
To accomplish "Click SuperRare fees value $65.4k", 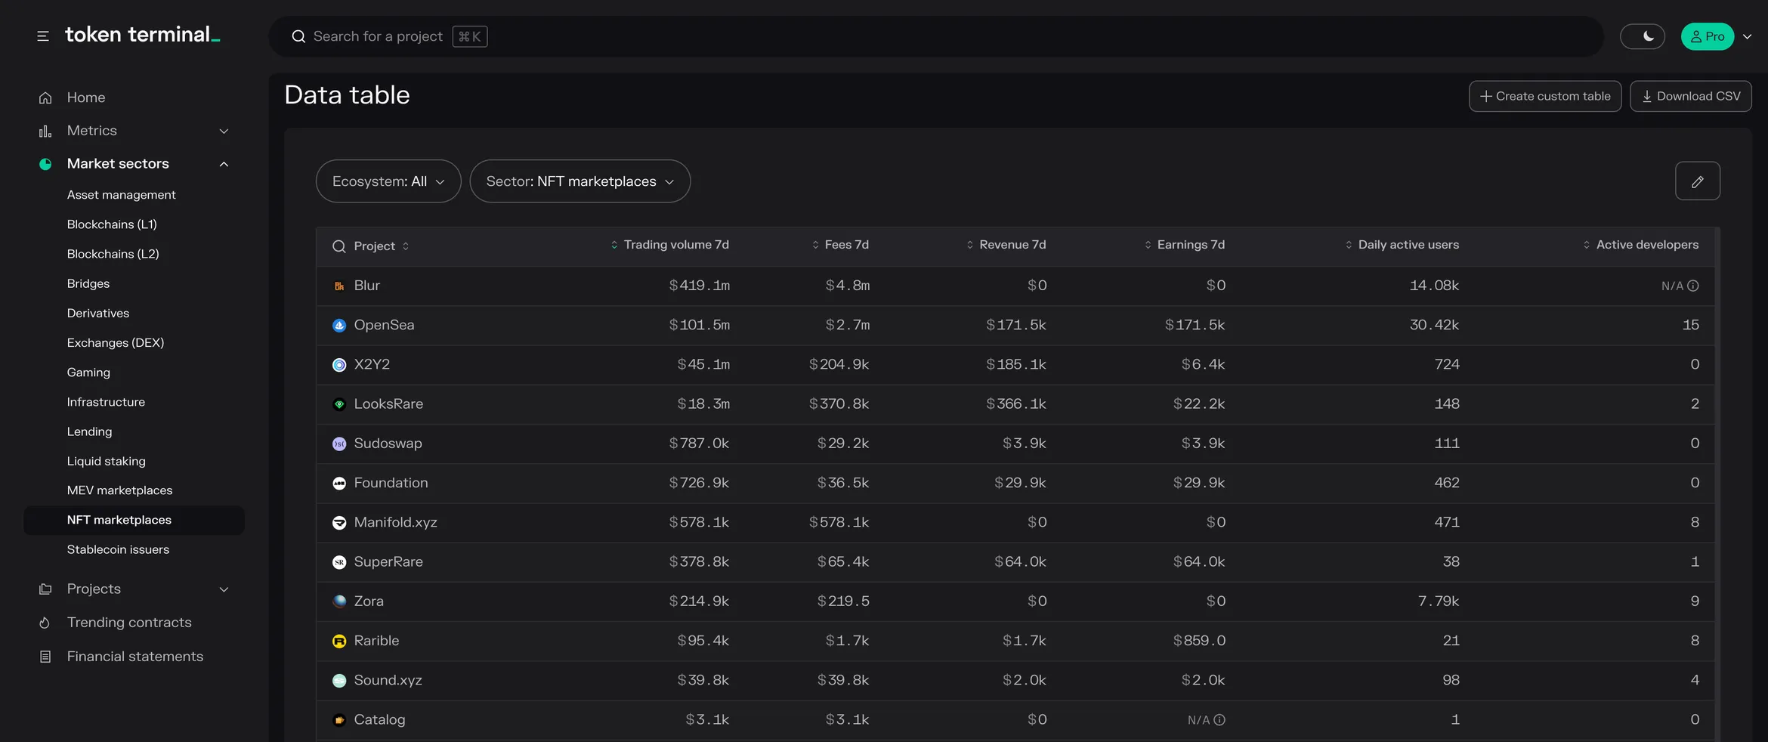I will (x=843, y=562).
